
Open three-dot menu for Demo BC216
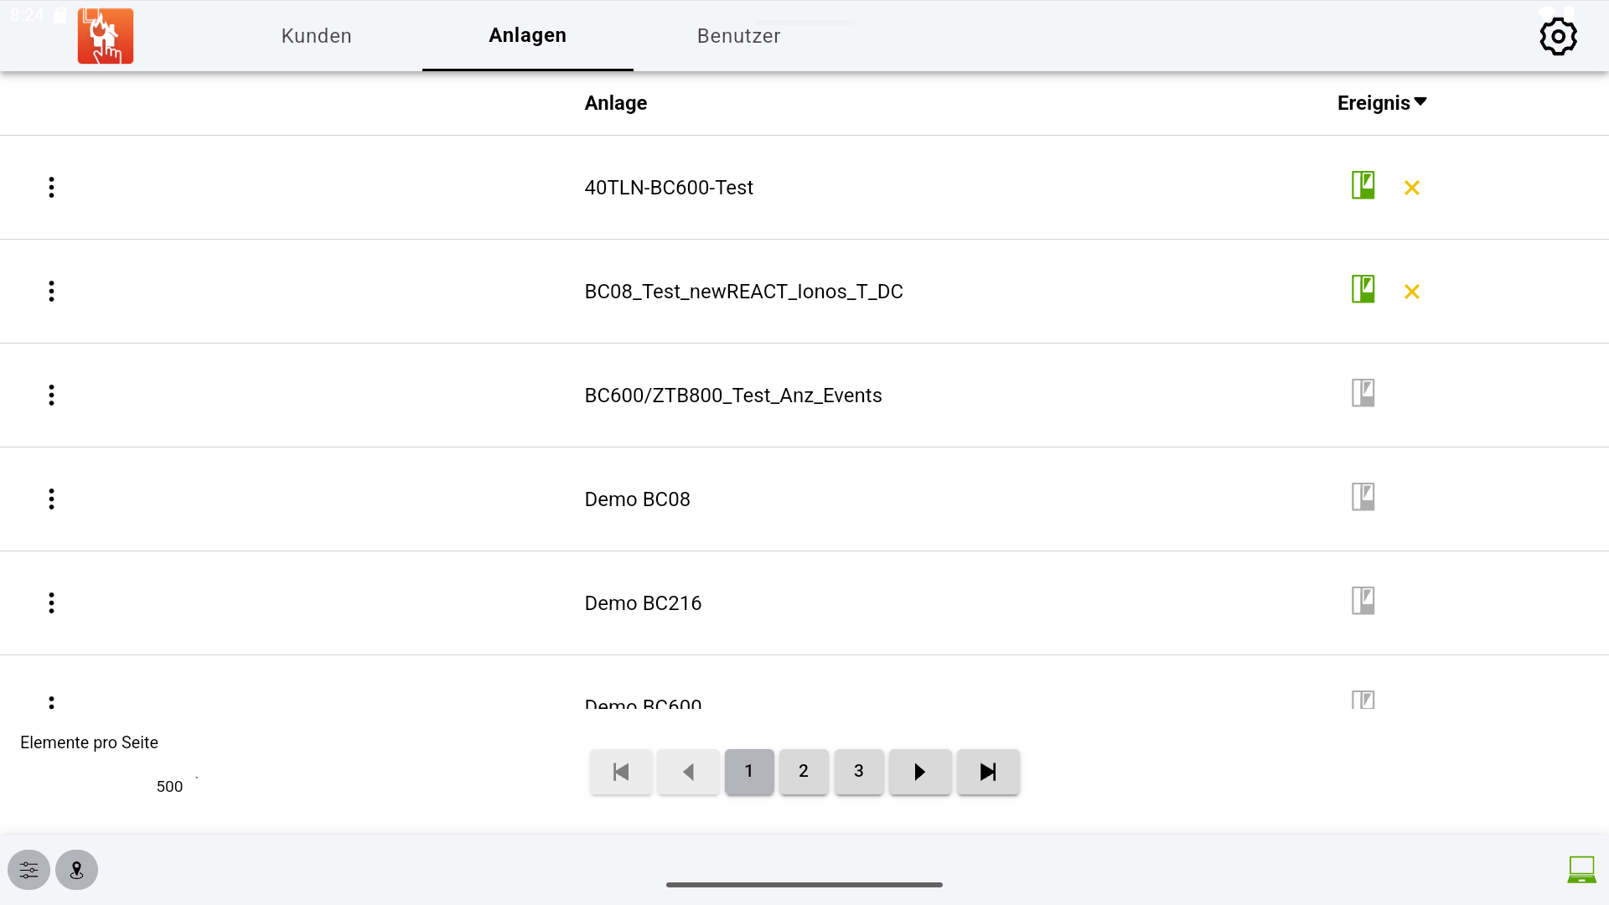coord(51,603)
